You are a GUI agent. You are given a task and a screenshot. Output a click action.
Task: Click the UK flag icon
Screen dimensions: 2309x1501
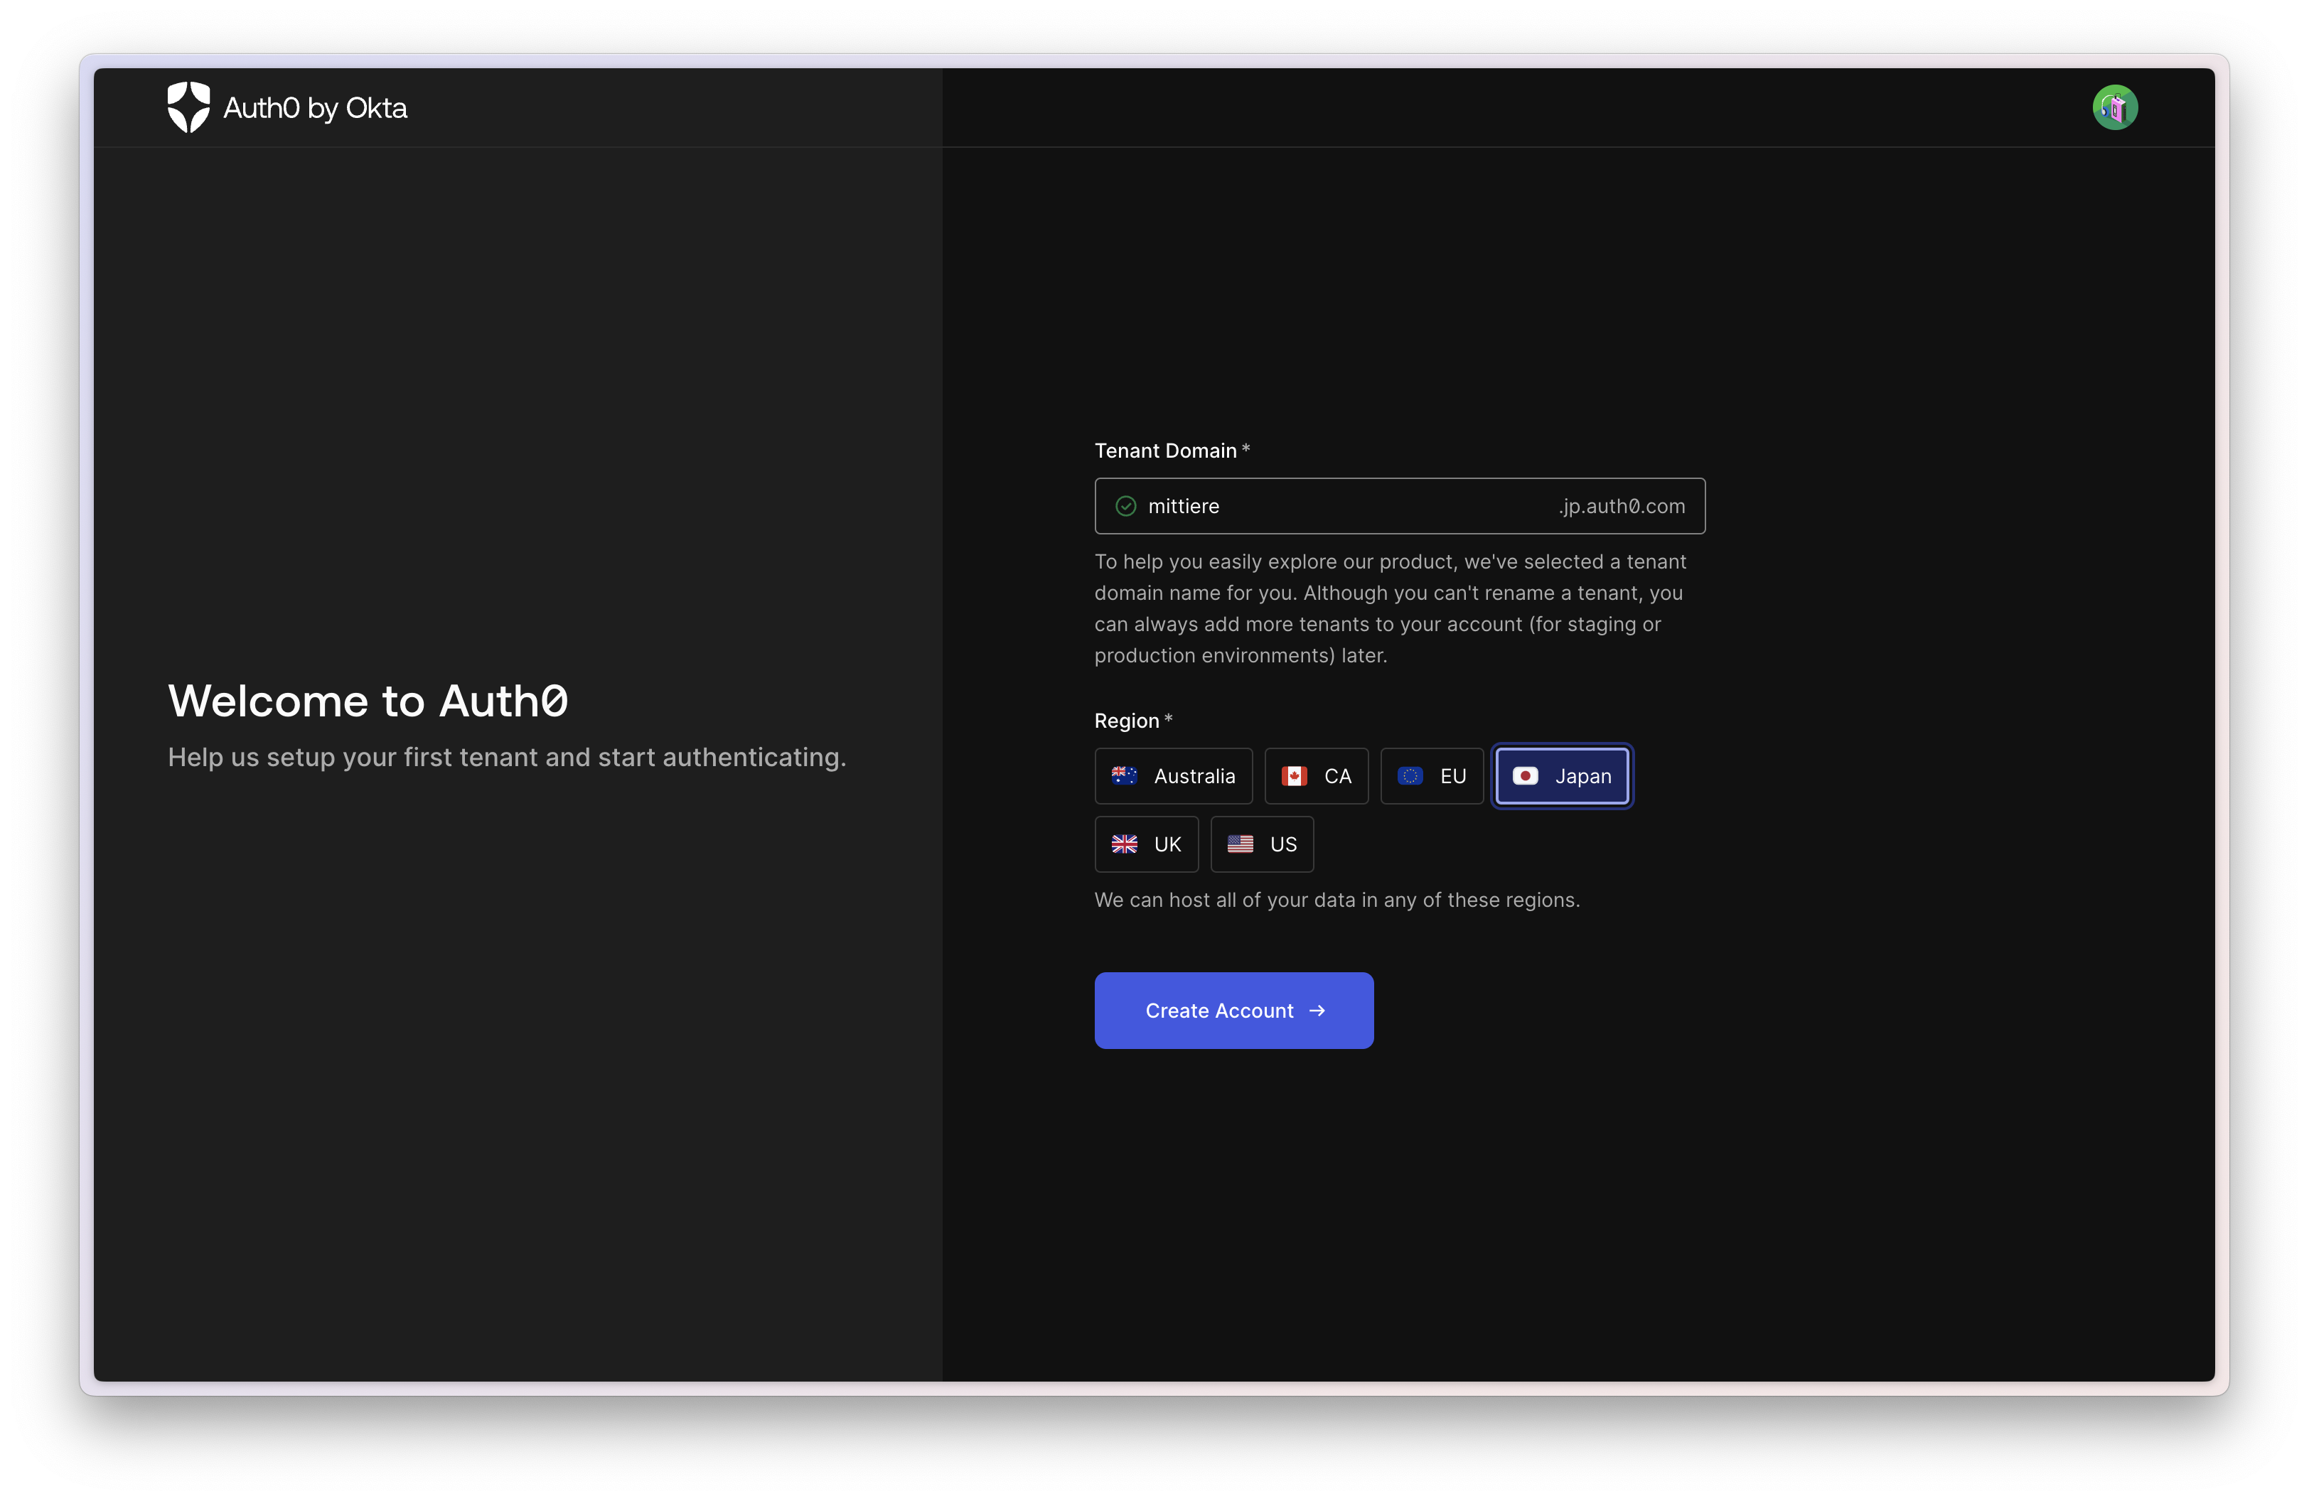1123,844
